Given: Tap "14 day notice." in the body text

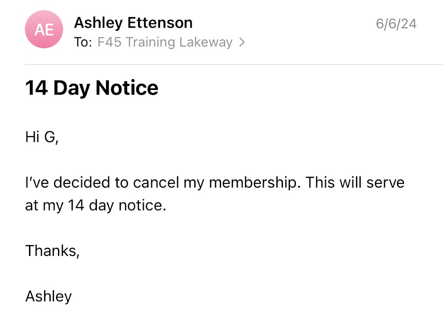Looking at the screenshot, I should click(117, 205).
